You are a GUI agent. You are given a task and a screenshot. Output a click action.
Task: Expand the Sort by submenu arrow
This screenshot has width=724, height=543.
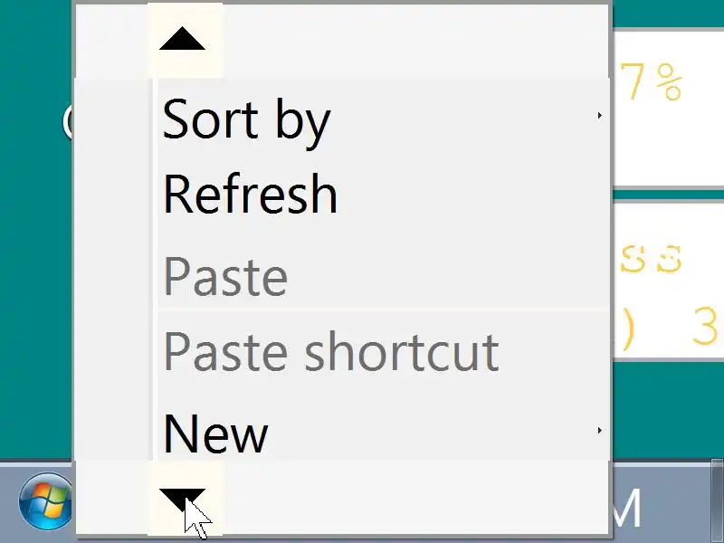(599, 116)
